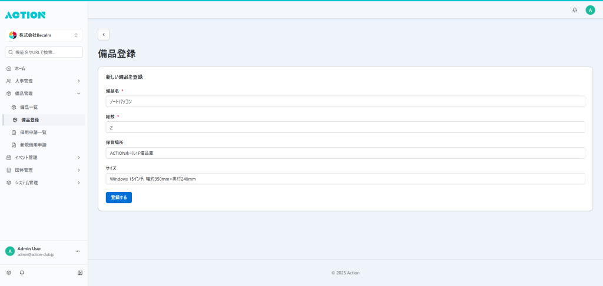Click the back arrow button above 備品登録
603x286 pixels.
point(104,35)
